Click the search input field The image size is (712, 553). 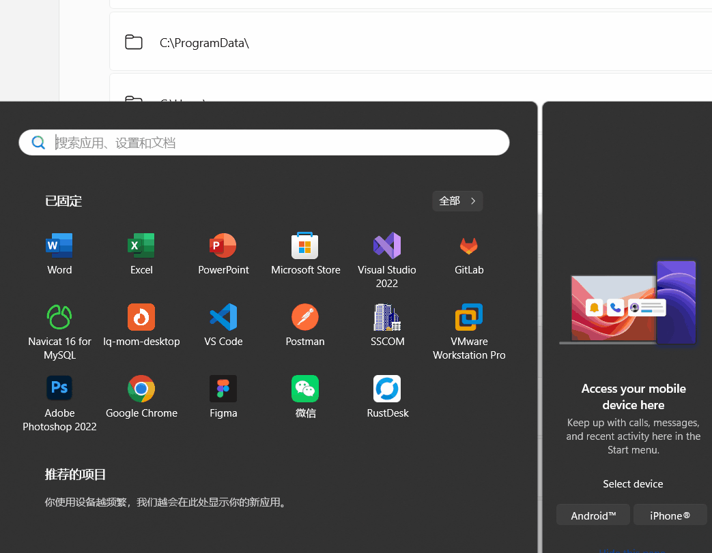[264, 142]
